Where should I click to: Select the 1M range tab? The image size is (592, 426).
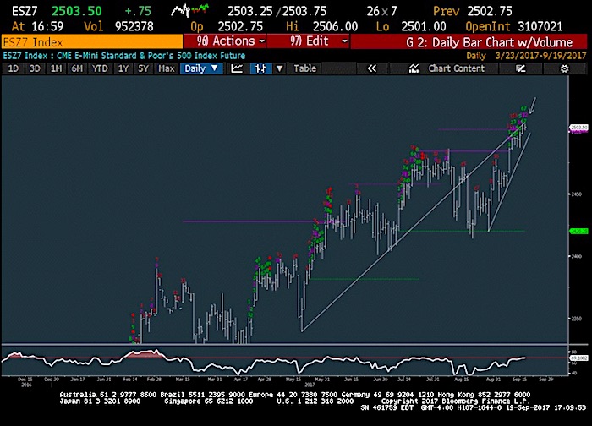click(x=57, y=68)
